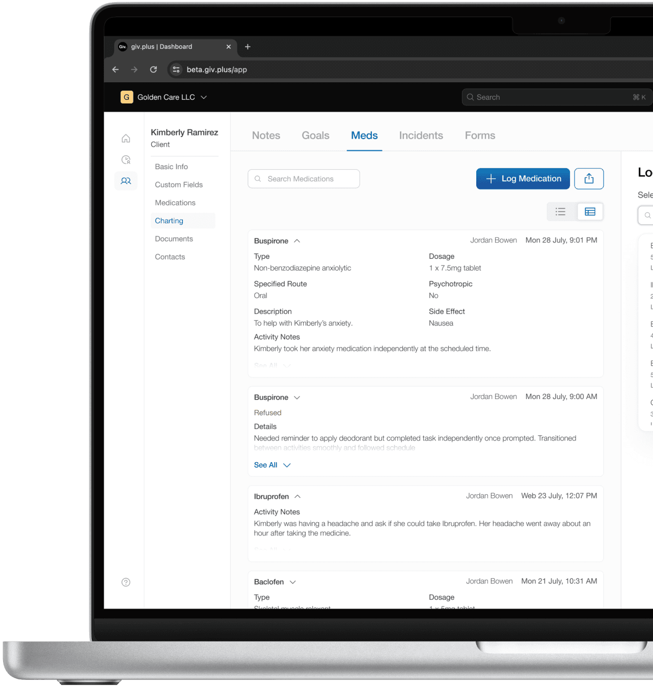
Task: Open Contacts in client menu
Action: pos(170,257)
